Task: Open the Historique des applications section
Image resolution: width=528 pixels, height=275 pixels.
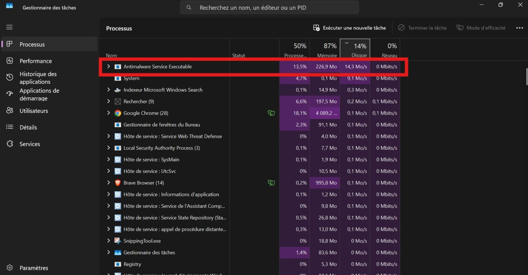Action: coord(38,78)
